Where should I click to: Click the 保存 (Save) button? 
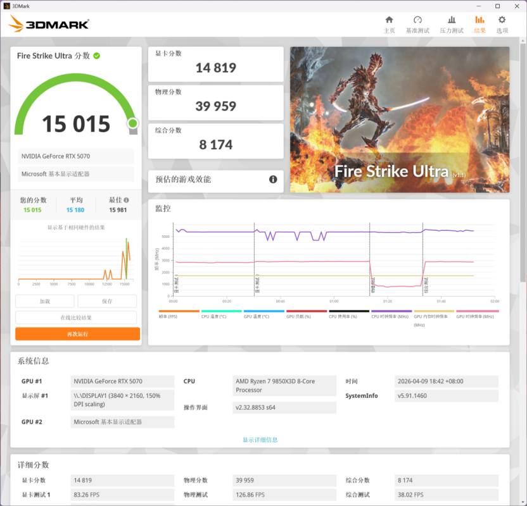coord(106,302)
